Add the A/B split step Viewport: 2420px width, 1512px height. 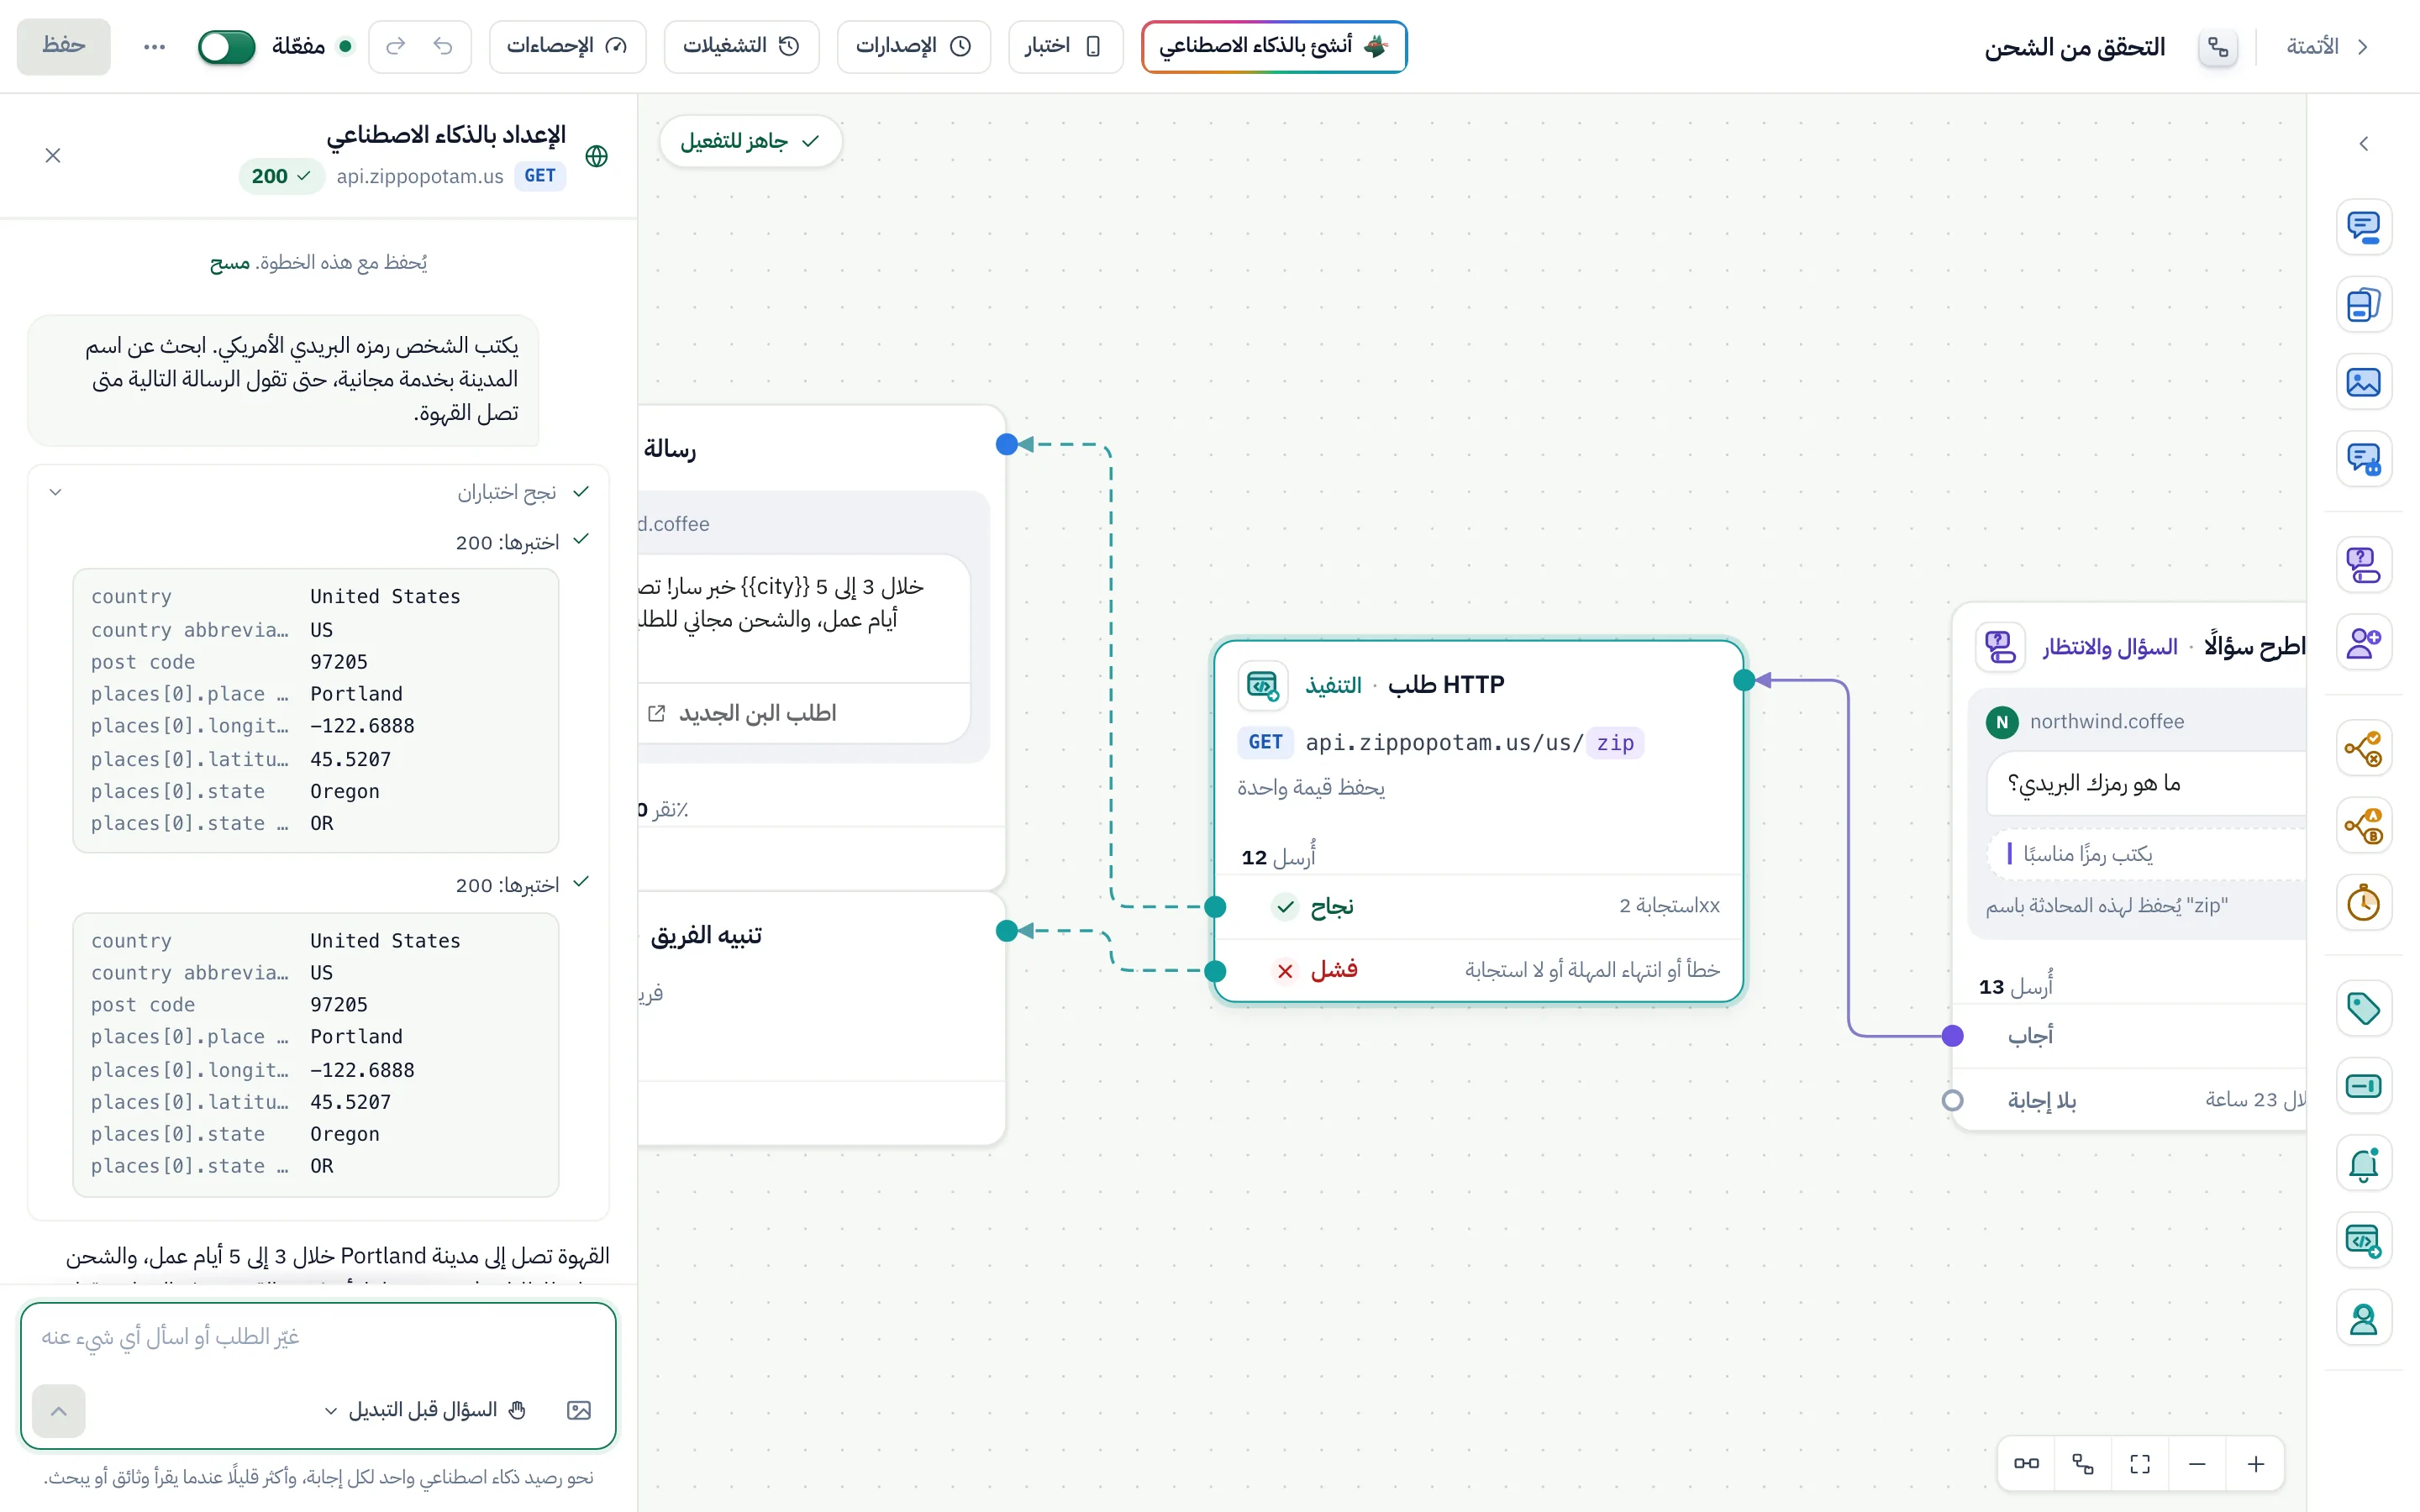pyautogui.click(x=2363, y=825)
